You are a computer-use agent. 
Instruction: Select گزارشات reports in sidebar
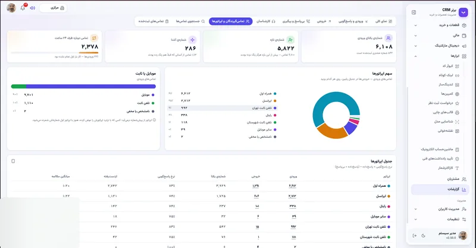tap(440, 189)
